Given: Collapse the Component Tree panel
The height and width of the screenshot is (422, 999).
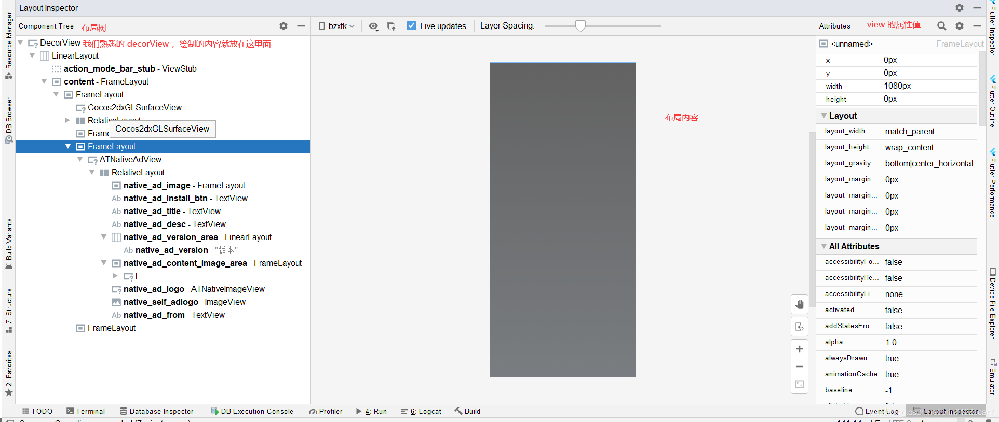Looking at the screenshot, I should click(x=301, y=26).
